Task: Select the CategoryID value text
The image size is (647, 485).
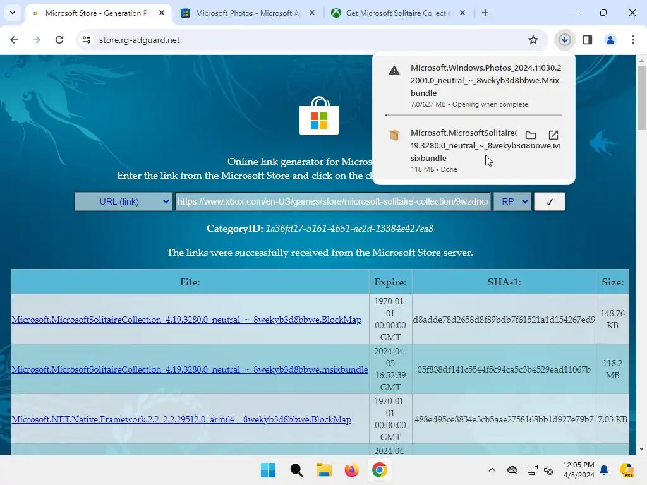Action: click(x=349, y=229)
